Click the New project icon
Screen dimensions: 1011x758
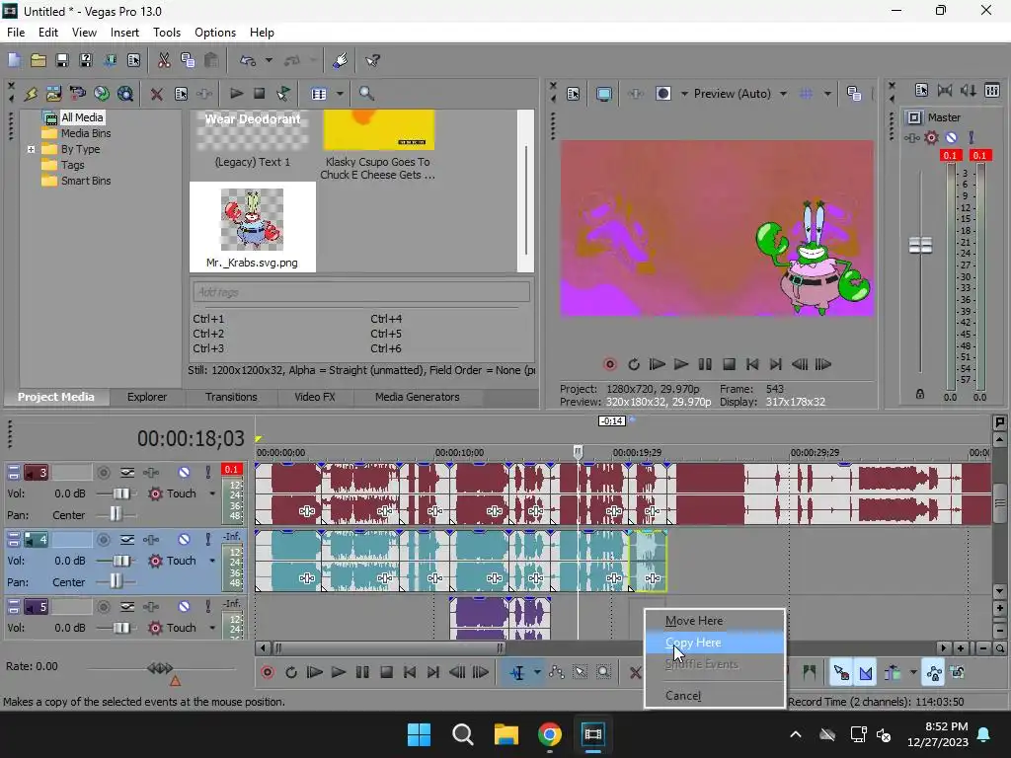[x=14, y=60]
